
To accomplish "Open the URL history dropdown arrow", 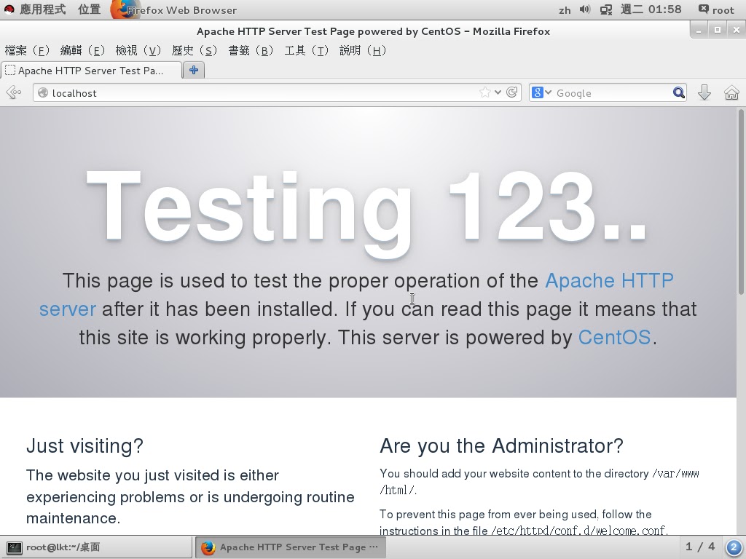I will click(x=498, y=92).
